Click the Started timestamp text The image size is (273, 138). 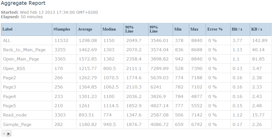pyautogui.click(x=49, y=12)
